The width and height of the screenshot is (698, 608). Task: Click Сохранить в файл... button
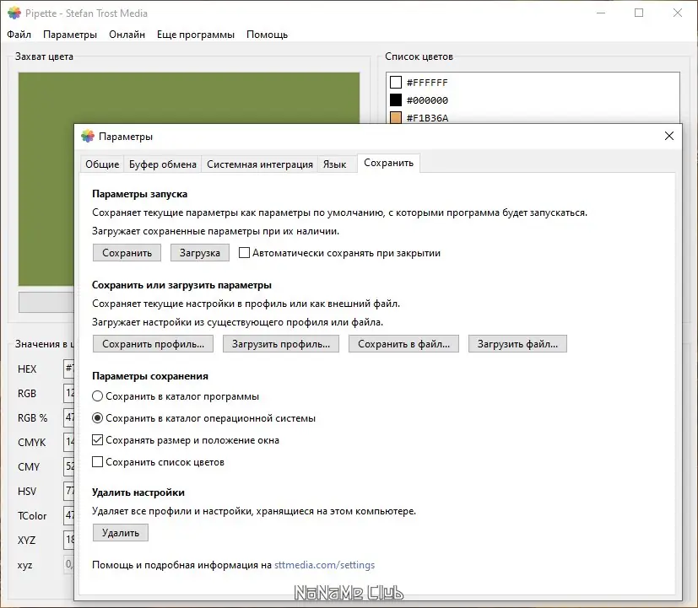click(403, 344)
